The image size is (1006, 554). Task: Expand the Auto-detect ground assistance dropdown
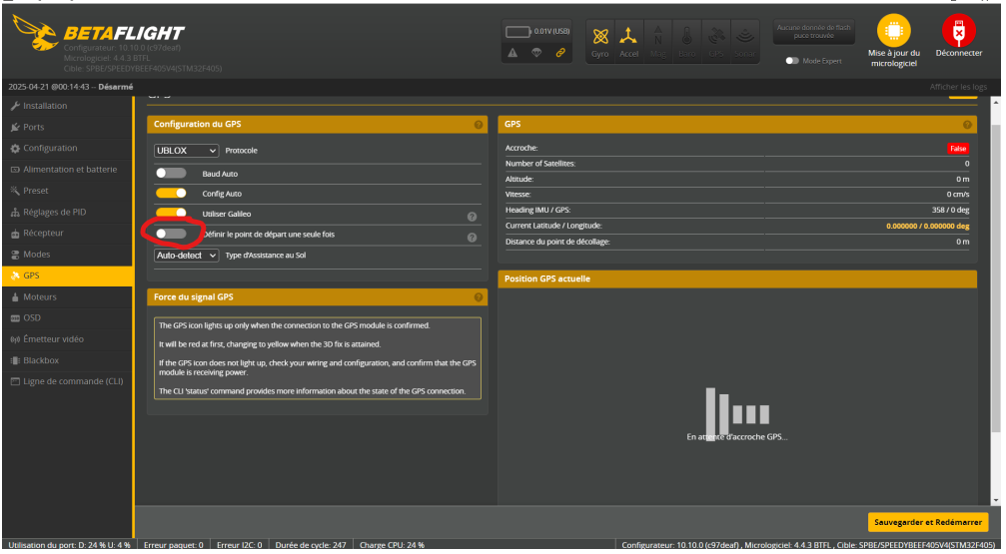coord(186,256)
